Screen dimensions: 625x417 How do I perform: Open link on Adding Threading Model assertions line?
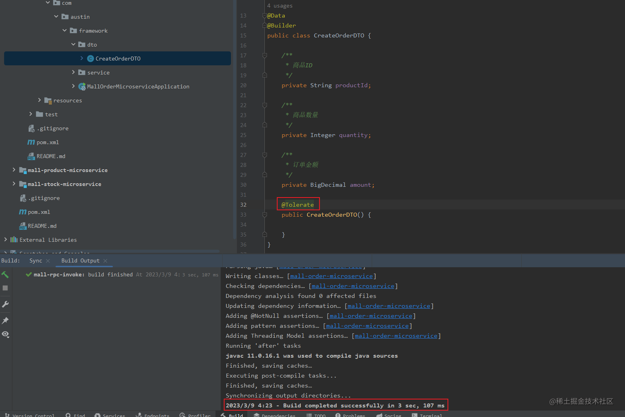(396, 336)
